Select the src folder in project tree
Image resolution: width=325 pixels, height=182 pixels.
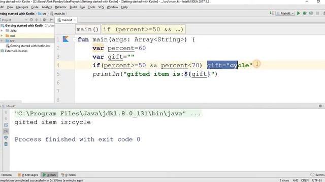coord(12,41)
